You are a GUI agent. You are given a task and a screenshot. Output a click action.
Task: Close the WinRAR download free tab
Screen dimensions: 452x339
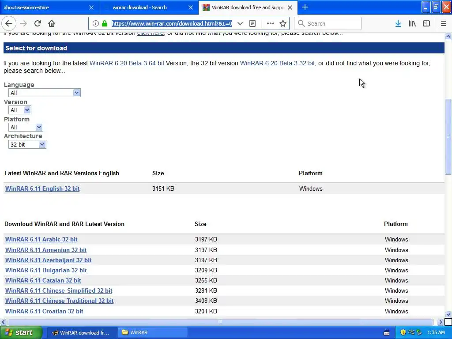click(x=290, y=8)
